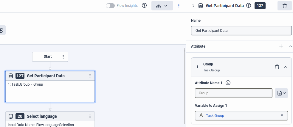293x127 pixels.
Task: Click the Name input field
Action: pos(241,31)
